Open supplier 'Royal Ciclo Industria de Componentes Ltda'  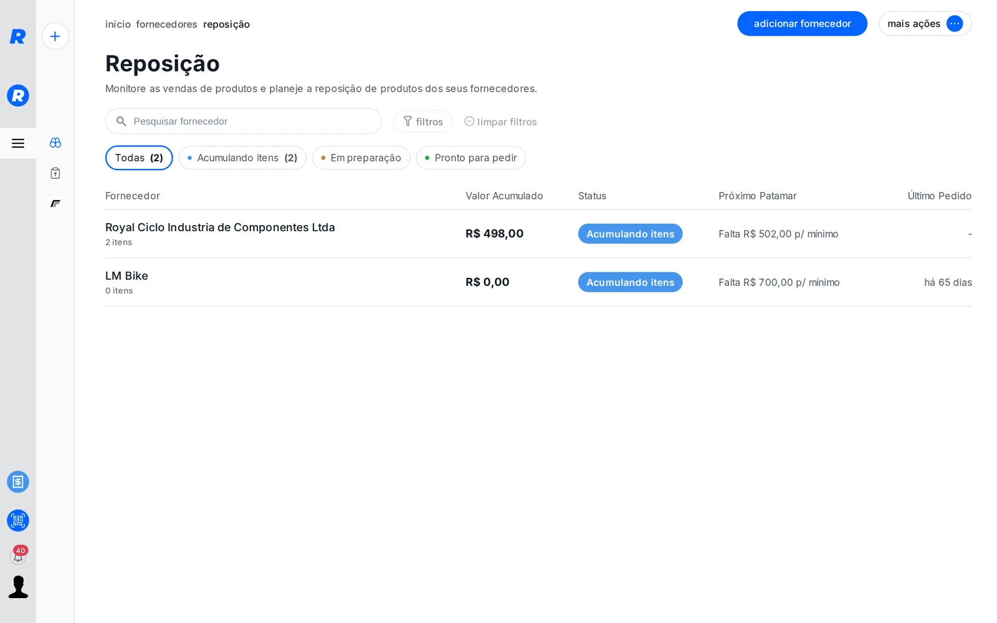(x=220, y=227)
